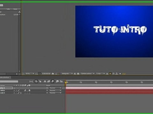Screen dimensions: 153x114
Task: Click the 02s mark on time ruler
Action: tap(96, 82)
